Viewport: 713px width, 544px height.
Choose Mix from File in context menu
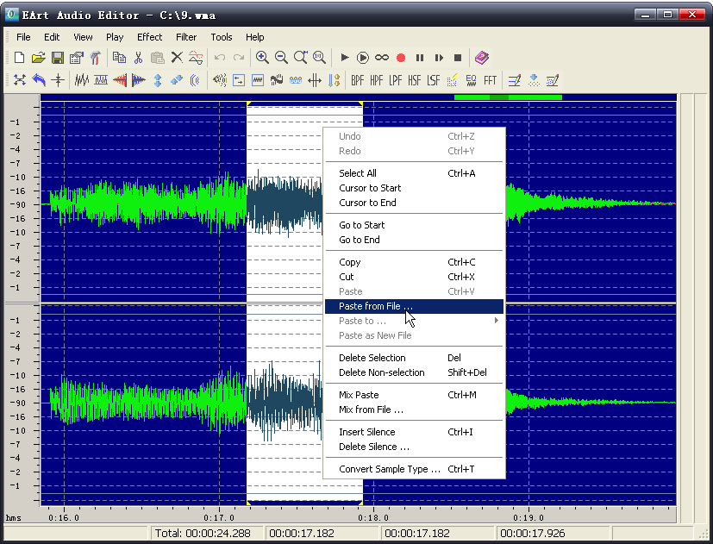[414, 410]
